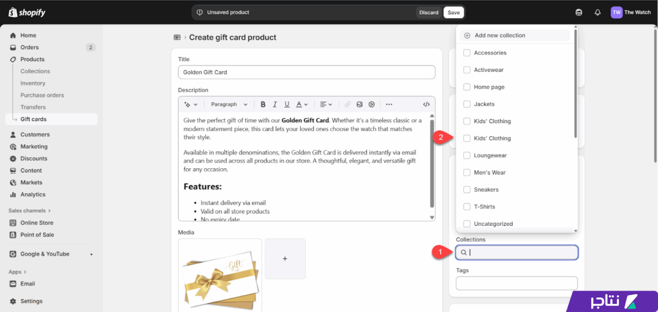The image size is (658, 312).
Task: Expand the Sales channels section
Action: click(30, 211)
